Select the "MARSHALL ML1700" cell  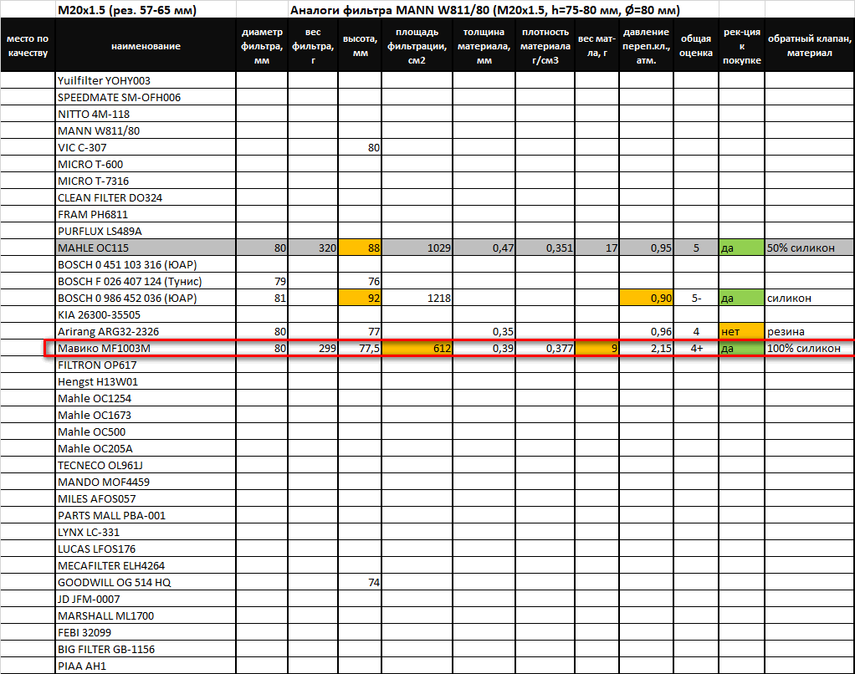(146, 615)
